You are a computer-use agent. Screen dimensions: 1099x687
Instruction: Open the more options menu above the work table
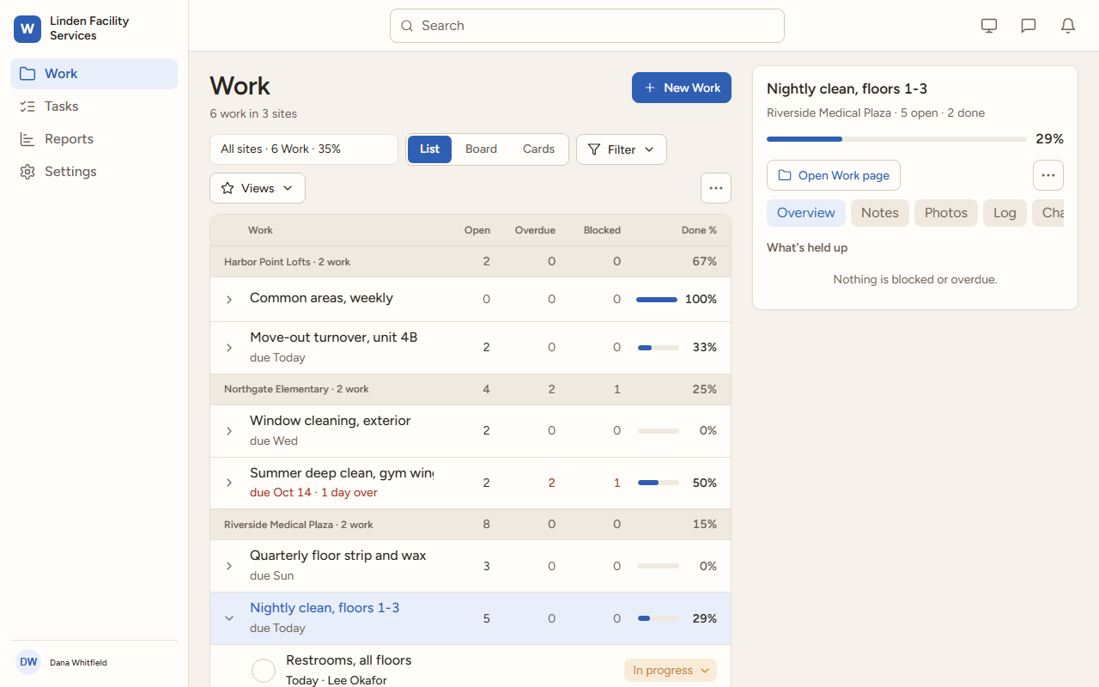click(x=716, y=188)
